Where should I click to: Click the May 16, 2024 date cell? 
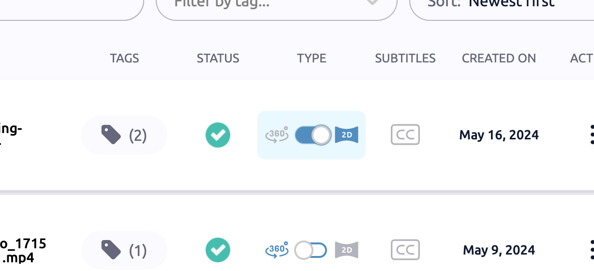coord(499,135)
